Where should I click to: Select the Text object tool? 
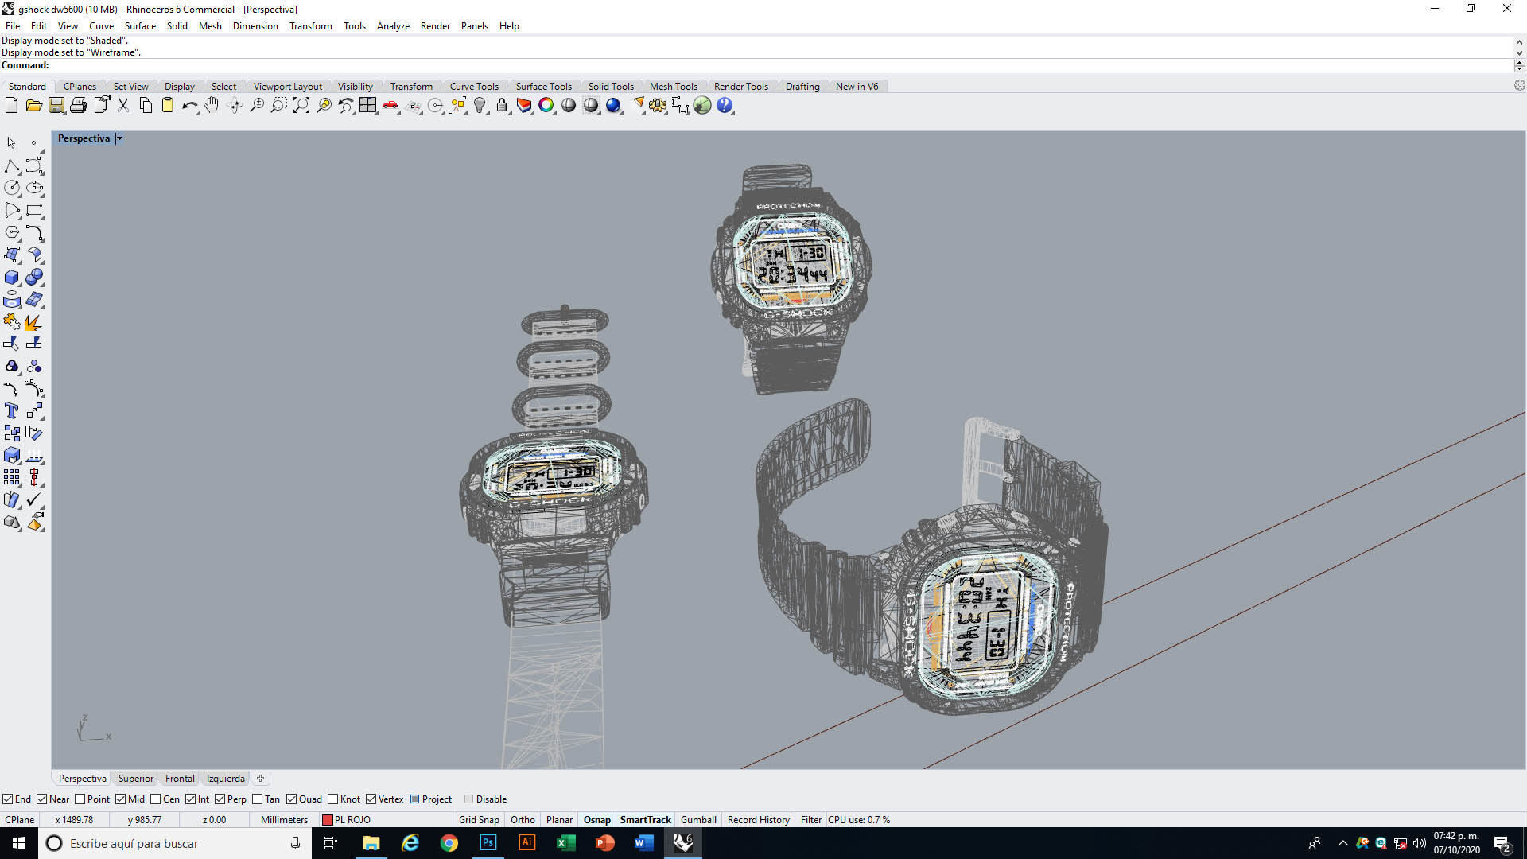tap(12, 410)
